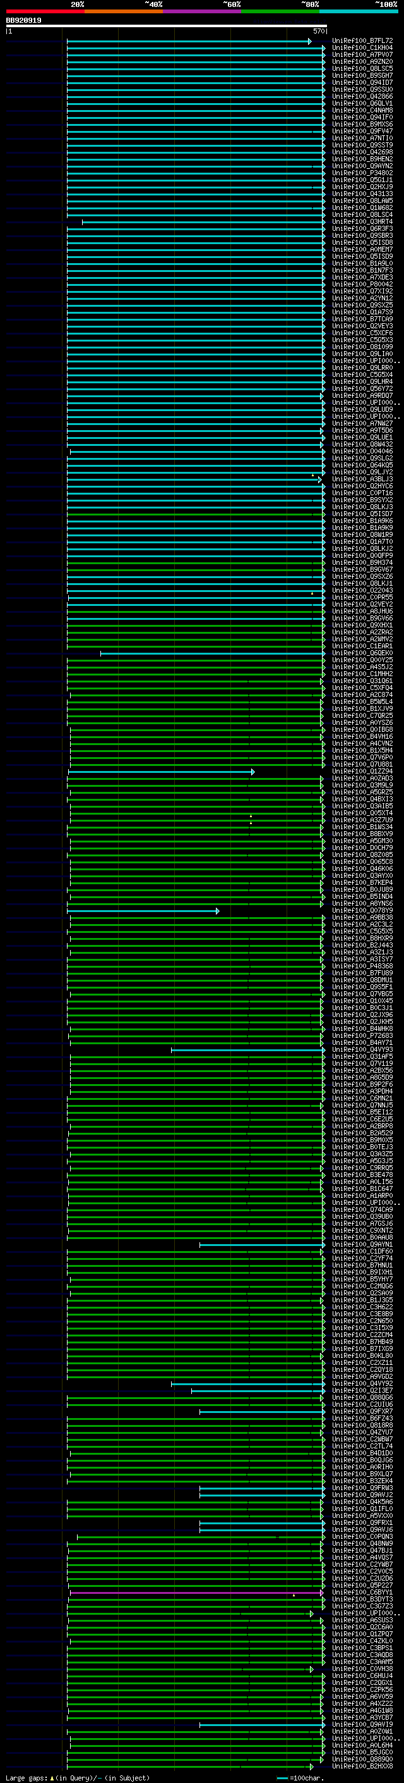
Task: Select the UniRef100_B8BXV9 label
Action: pos(362,834)
